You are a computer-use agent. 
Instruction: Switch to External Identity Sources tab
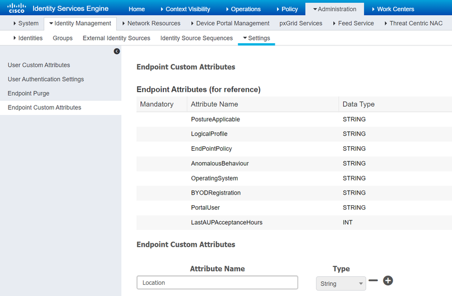(117, 38)
